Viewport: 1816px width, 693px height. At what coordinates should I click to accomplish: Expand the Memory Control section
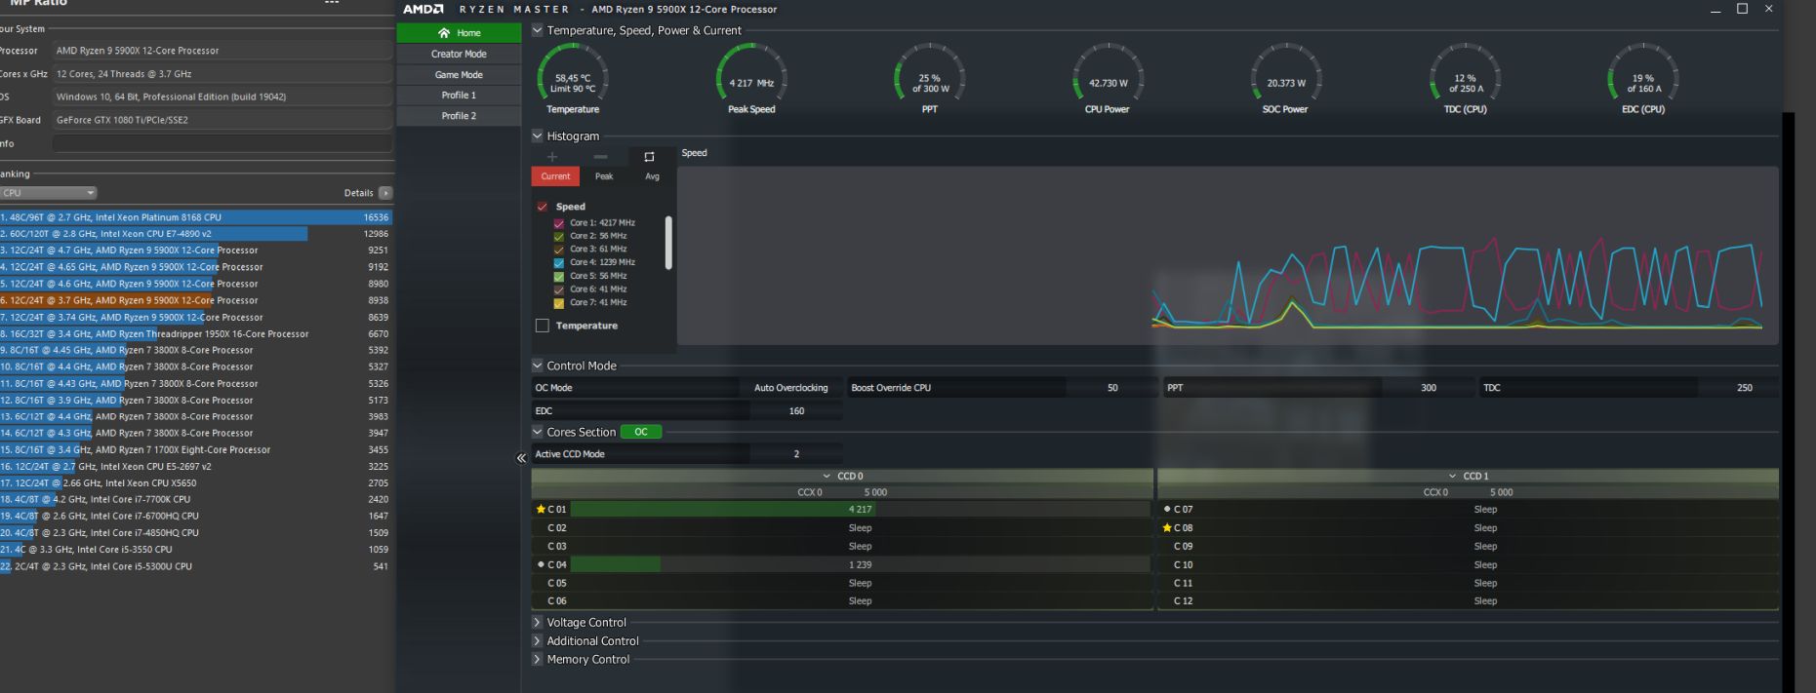point(537,660)
